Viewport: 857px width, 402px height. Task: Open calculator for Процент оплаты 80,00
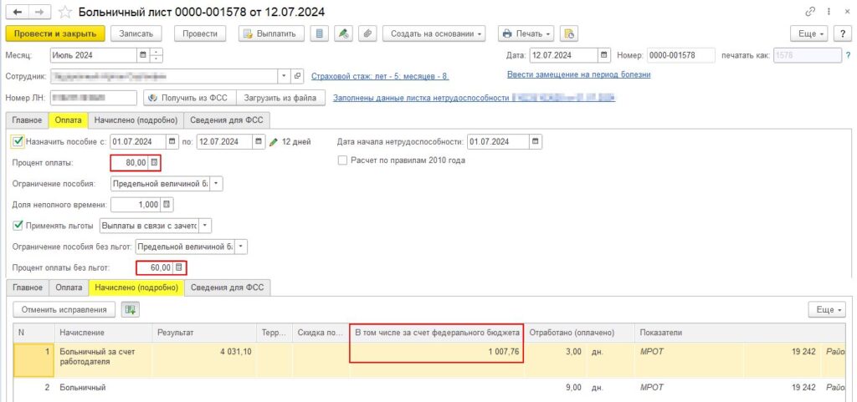coord(155,162)
